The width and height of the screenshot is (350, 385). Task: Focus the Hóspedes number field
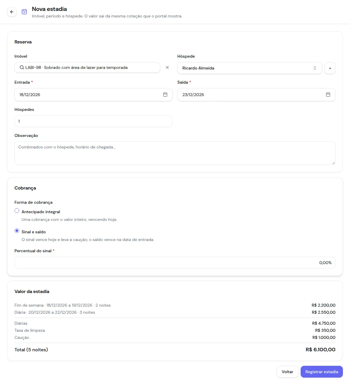tap(93, 121)
